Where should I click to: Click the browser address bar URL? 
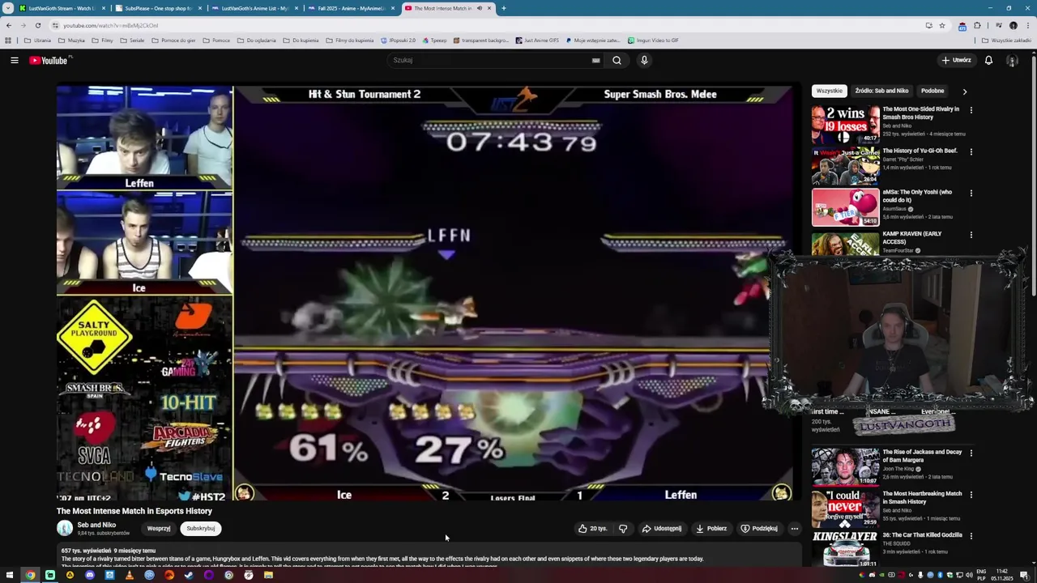(111, 25)
